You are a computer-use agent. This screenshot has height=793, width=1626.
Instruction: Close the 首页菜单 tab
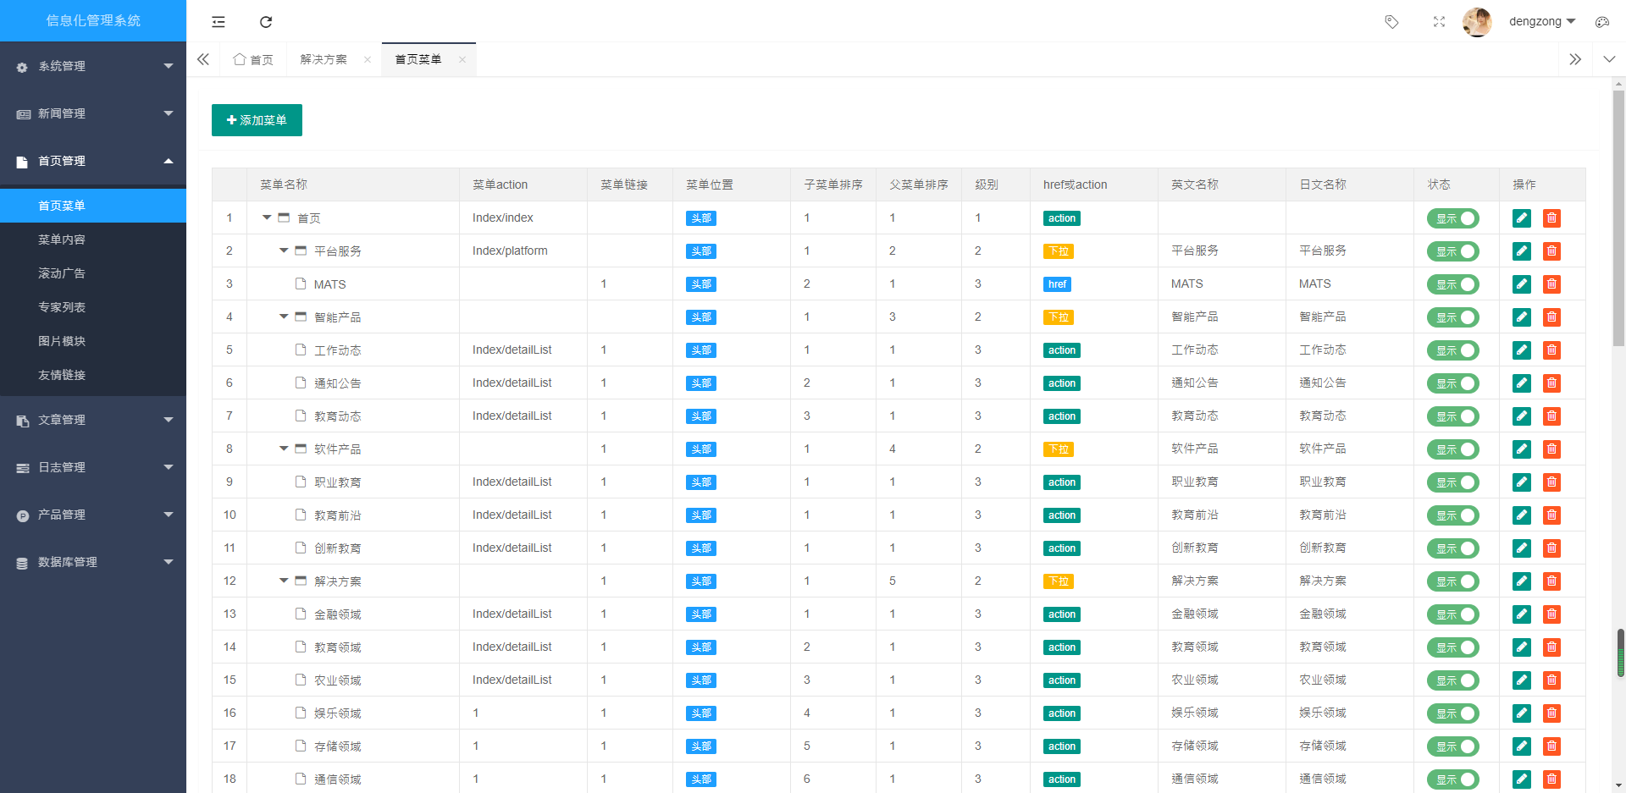(x=462, y=59)
